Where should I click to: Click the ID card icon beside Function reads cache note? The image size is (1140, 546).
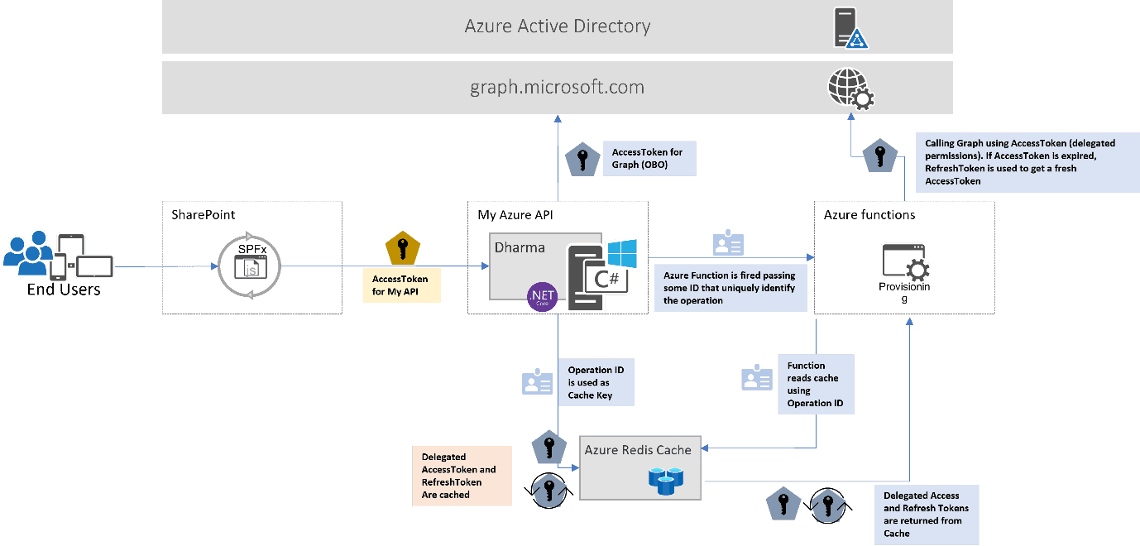click(x=756, y=377)
